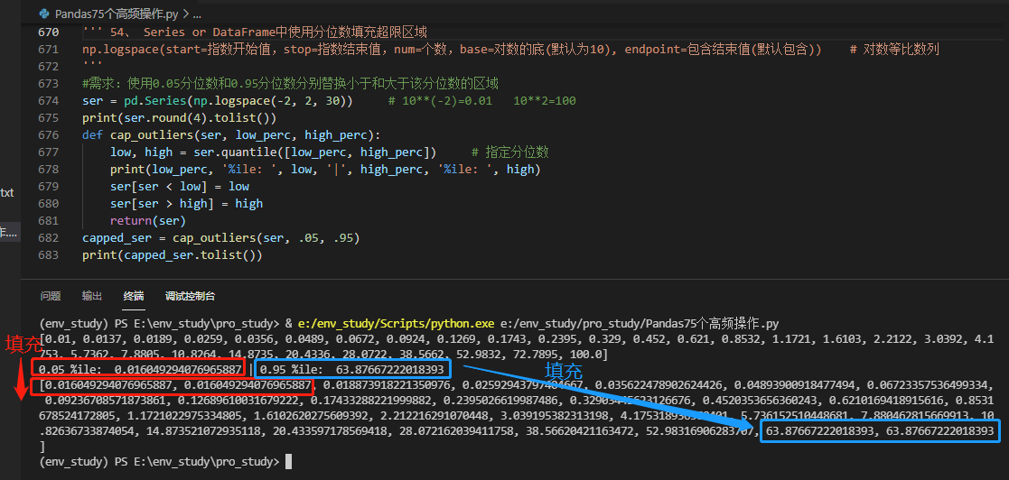Click line number 672 in the gutter
The image size is (1009, 480).
(x=49, y=66)
